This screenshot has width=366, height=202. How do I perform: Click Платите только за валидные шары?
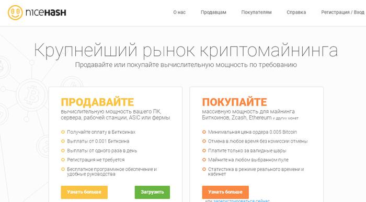247,150
